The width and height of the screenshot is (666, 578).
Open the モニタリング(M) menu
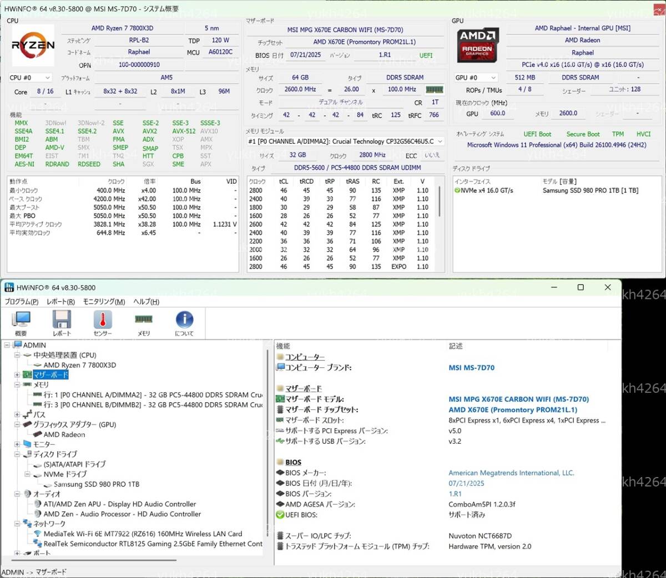(104, 302)
